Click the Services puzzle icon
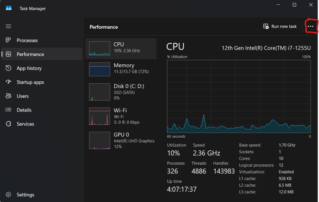Screen dimensions: 319x202 coord(8,124)
